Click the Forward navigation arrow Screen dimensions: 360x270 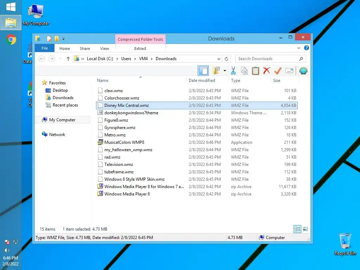(x=52, y=59)
